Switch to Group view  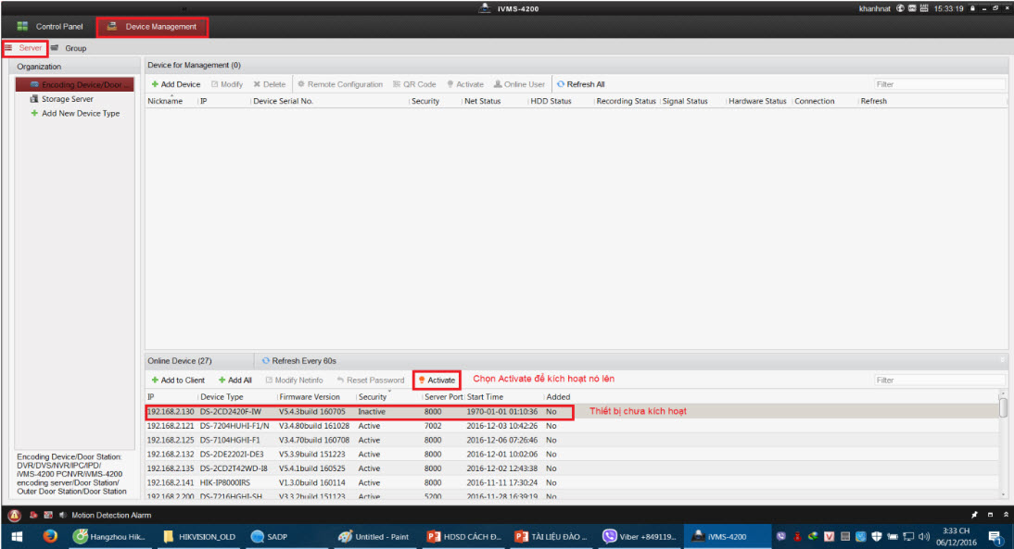pos(70,47)
